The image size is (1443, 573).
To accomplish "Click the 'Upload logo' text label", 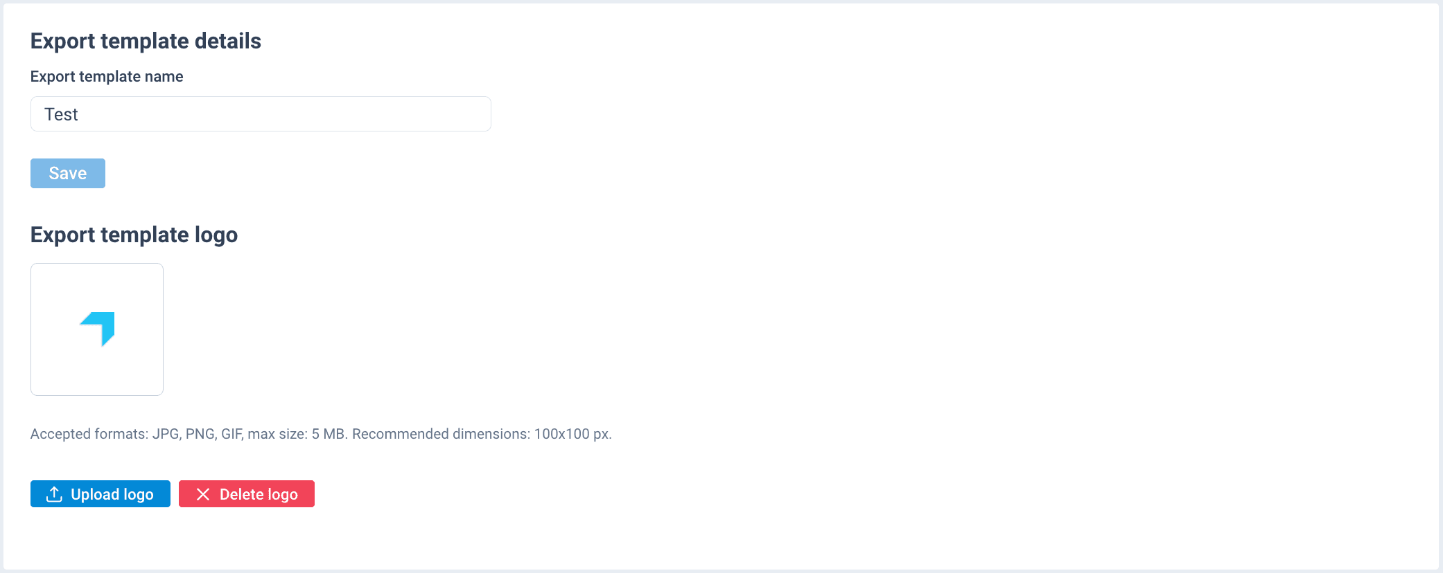I will point(112,494).
